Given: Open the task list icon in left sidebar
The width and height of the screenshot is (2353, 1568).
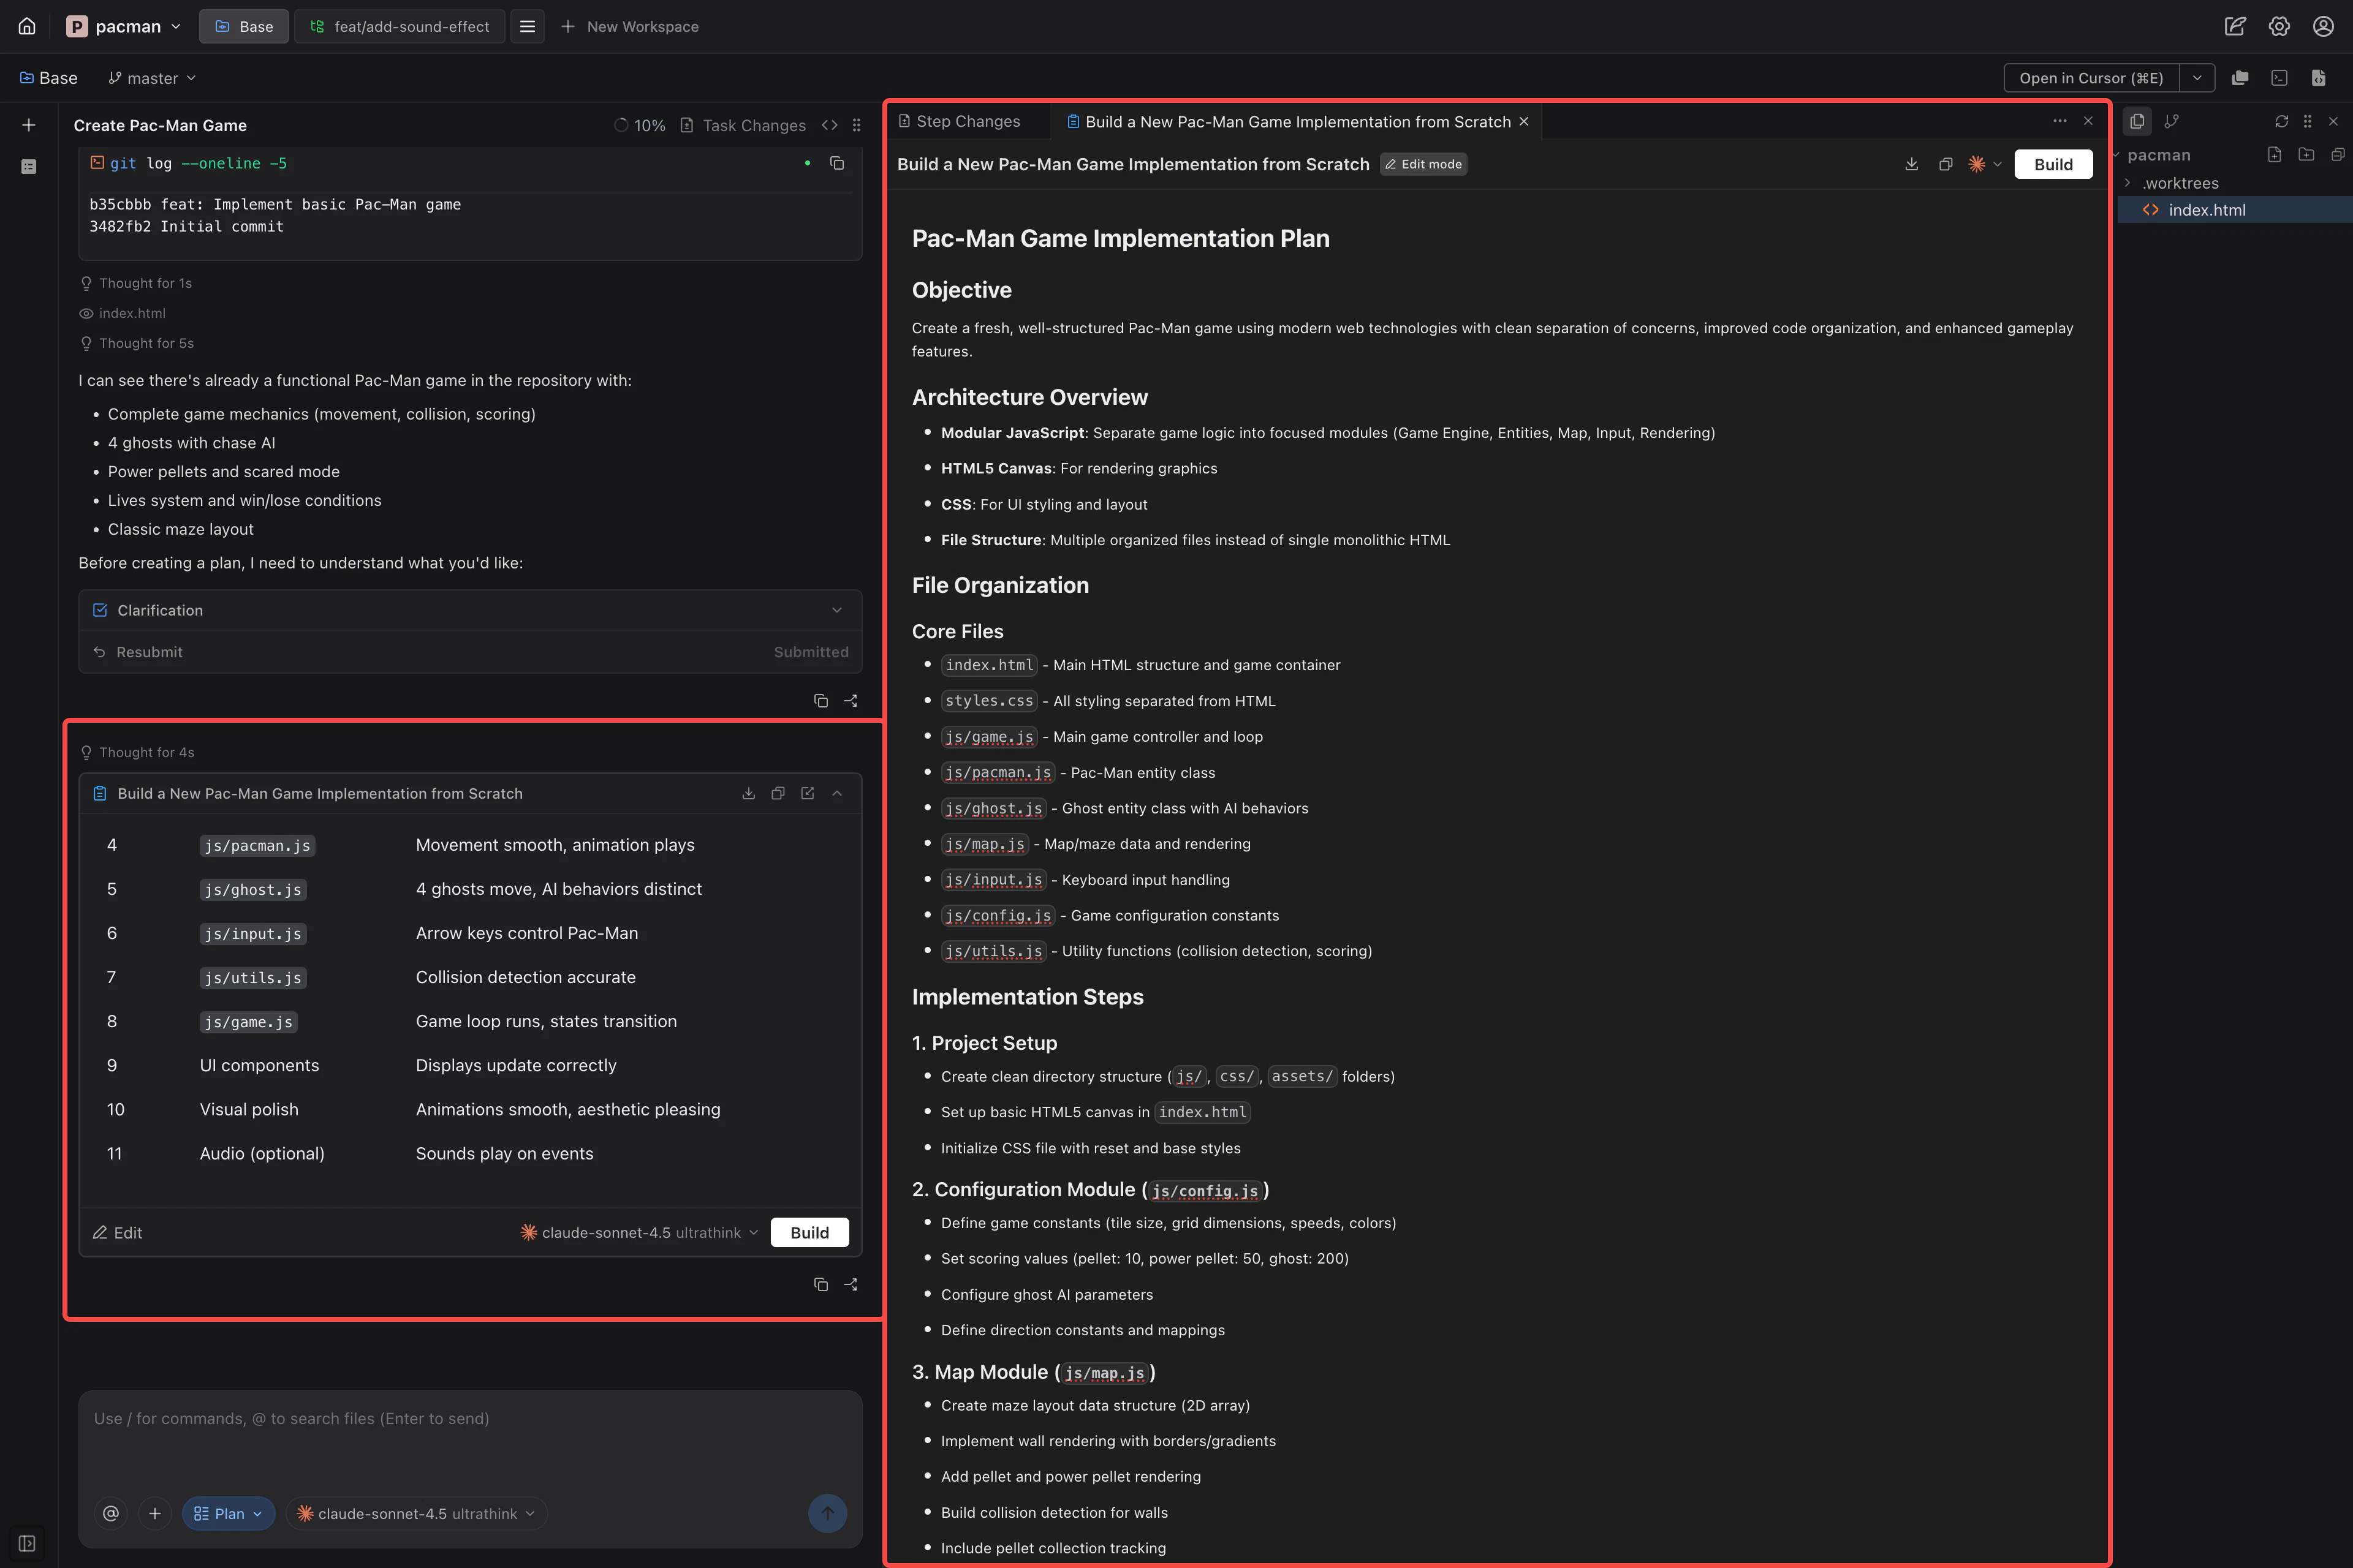Looking at the screenshot, I should pos(29,166).
